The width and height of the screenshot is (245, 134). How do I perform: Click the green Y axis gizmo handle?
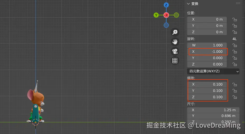156,15
